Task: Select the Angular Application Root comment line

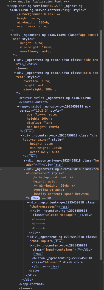Action: (x=39, y=1)
